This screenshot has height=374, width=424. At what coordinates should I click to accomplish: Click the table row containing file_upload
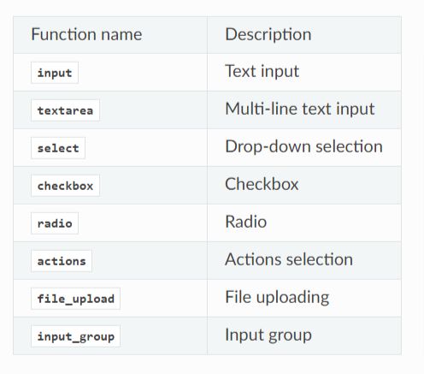(207, 299)
